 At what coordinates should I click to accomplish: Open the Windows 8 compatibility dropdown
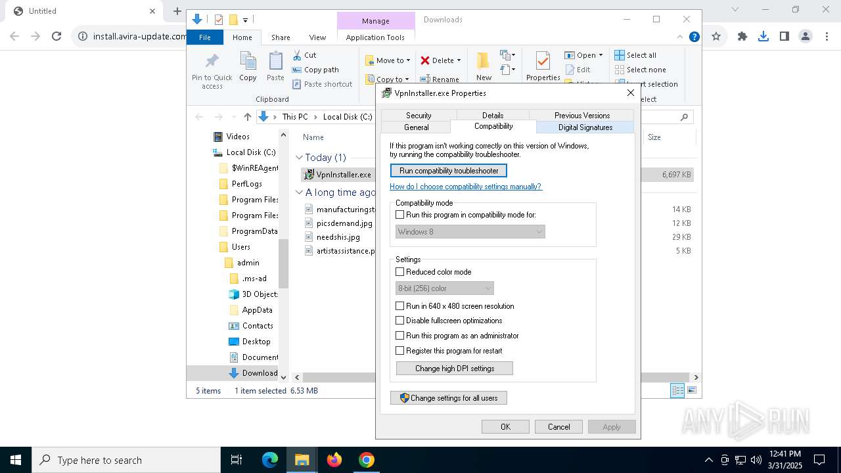(470, 231)
